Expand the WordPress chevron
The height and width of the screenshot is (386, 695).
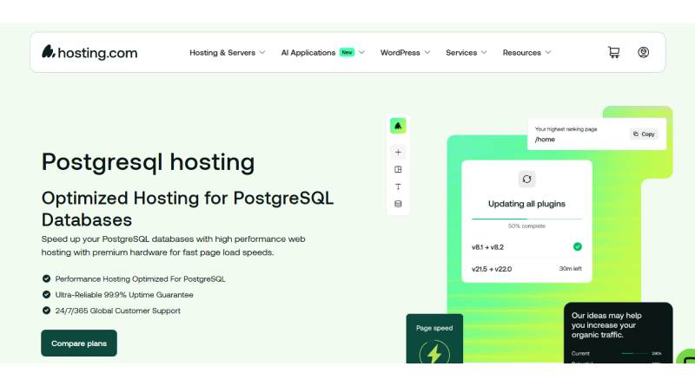tap(427, 53)
